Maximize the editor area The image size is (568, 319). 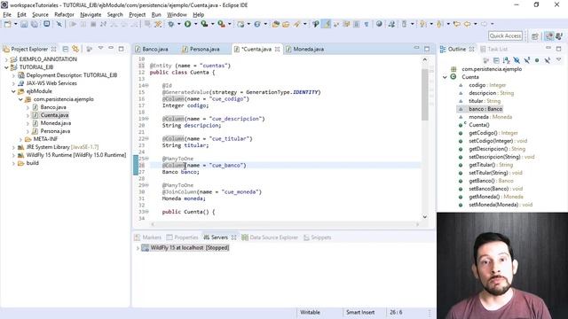coord(427,49)
